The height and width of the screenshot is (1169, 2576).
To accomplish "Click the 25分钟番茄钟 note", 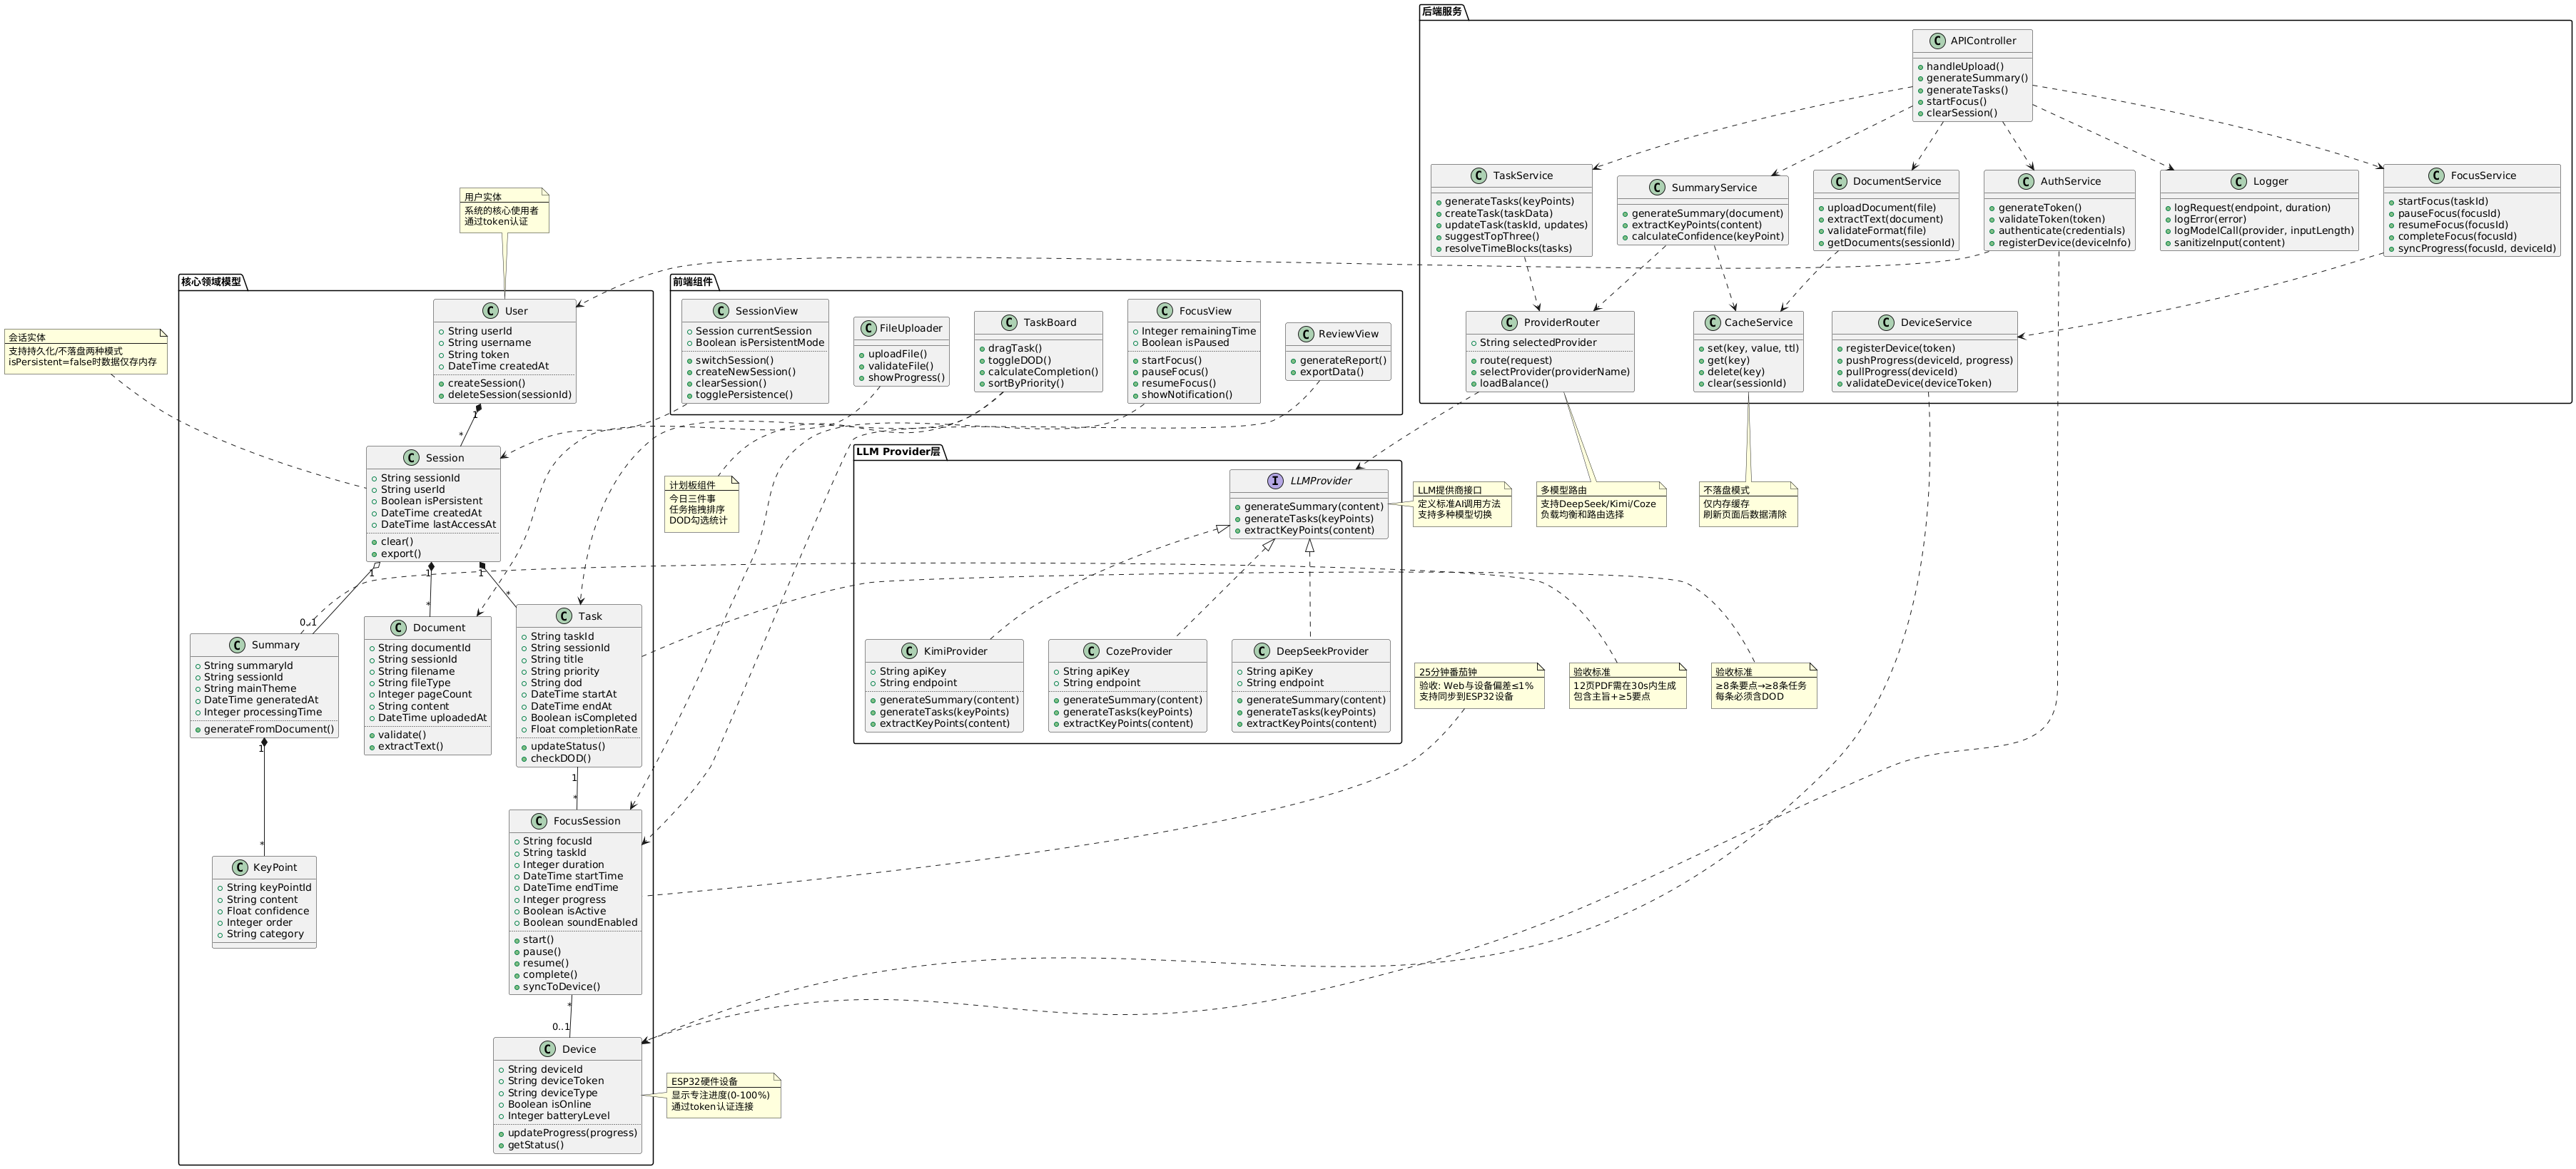I will pos(1479,685).
